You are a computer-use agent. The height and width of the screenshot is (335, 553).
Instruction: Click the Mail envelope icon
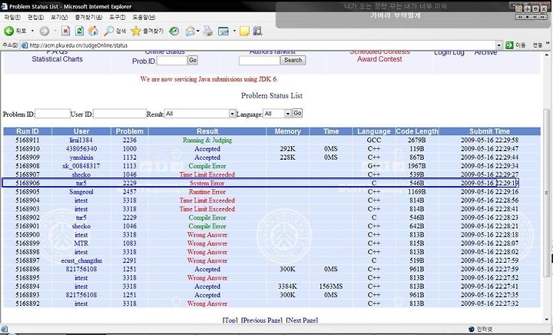click(190, 31)
